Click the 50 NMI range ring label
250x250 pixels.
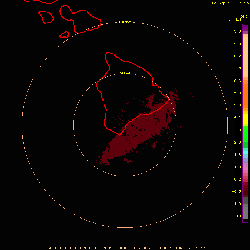tap(125, 73)
